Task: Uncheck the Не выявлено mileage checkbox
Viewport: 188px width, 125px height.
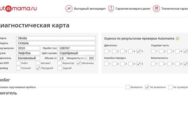Action: [x=147, y=87]
